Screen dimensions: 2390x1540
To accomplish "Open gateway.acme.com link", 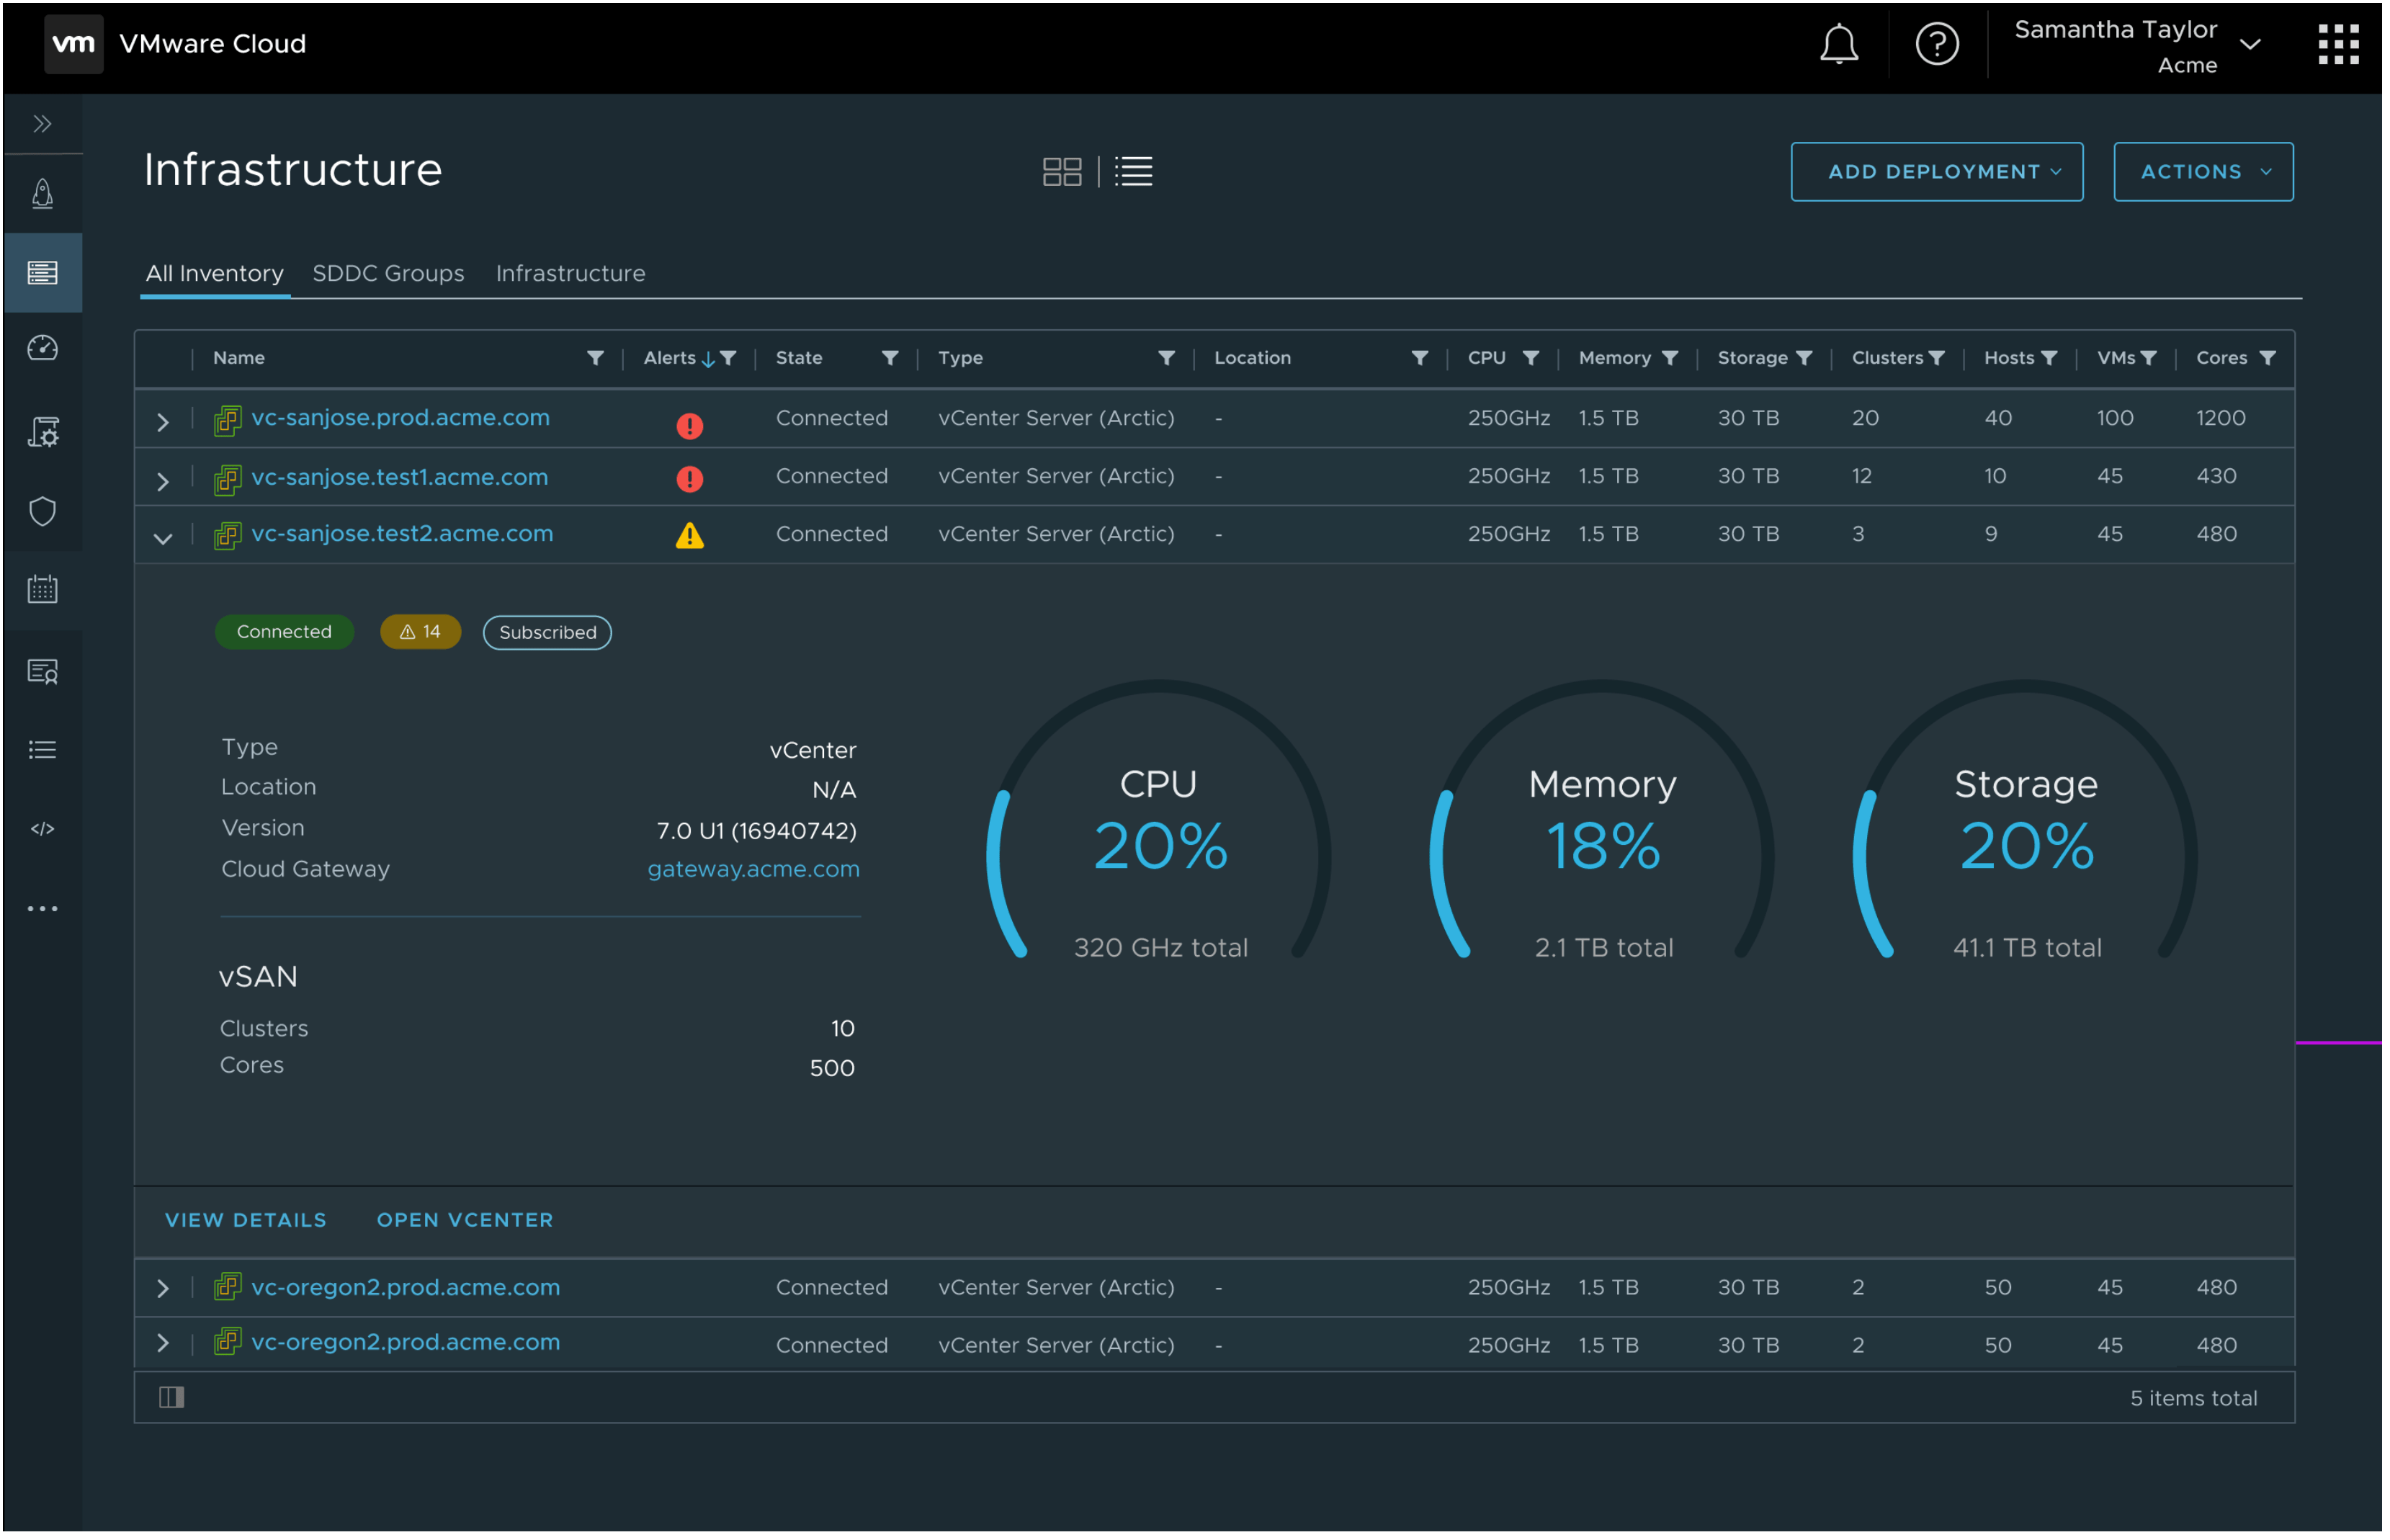I will (x=754, y=870).
